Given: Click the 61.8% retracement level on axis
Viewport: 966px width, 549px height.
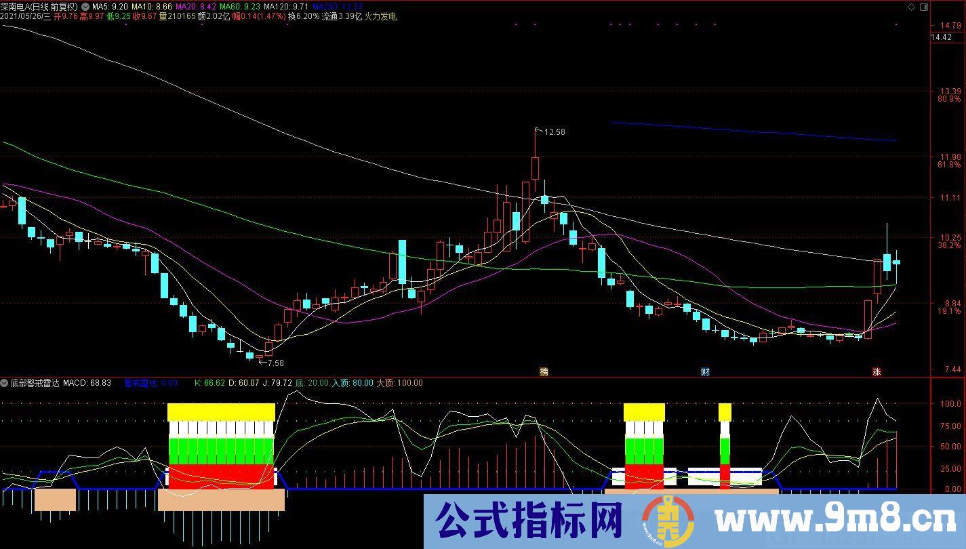Looking at the screenshot, I should click(x=948, y=165).
